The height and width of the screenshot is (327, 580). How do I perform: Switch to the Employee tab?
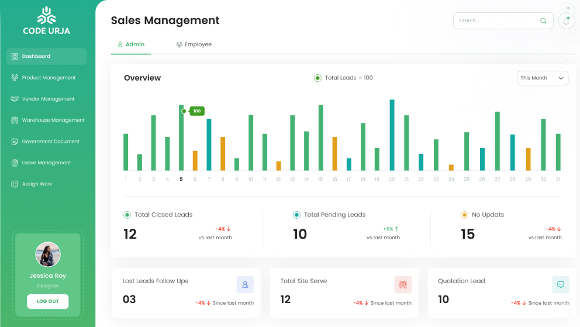click(194, 44)
